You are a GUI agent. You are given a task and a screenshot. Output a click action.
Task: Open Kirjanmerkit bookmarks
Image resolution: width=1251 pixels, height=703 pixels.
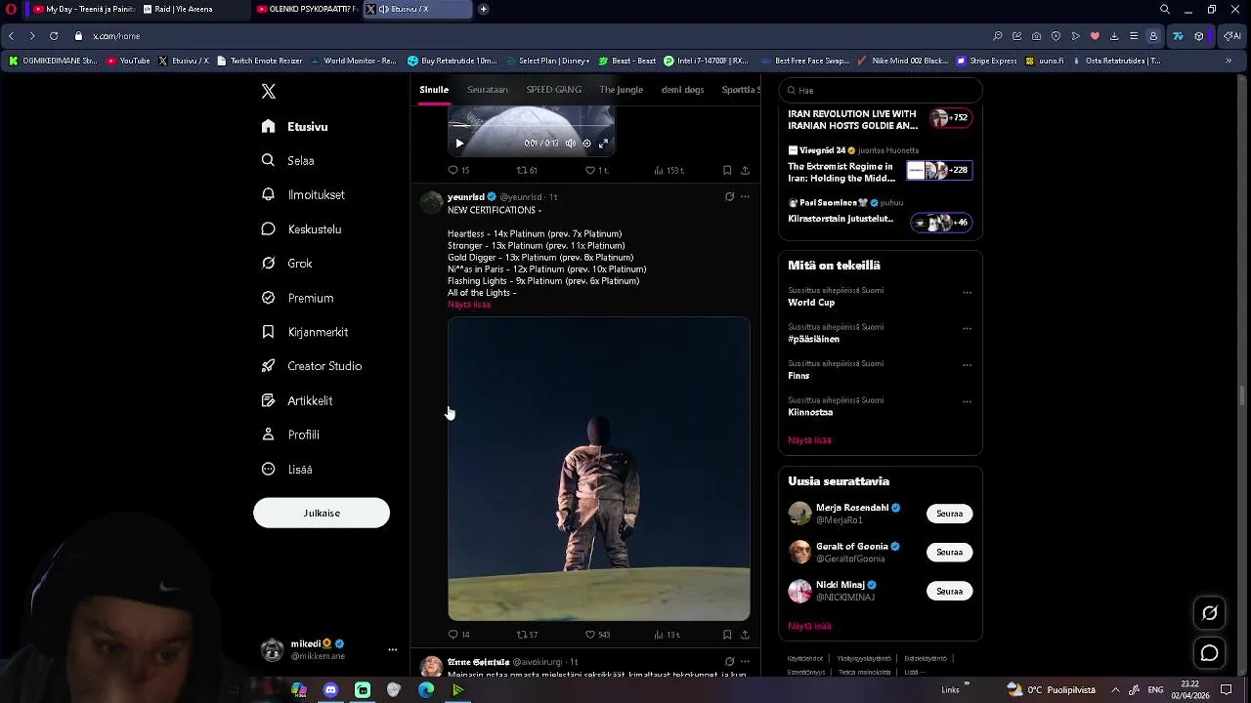point(305,332)
